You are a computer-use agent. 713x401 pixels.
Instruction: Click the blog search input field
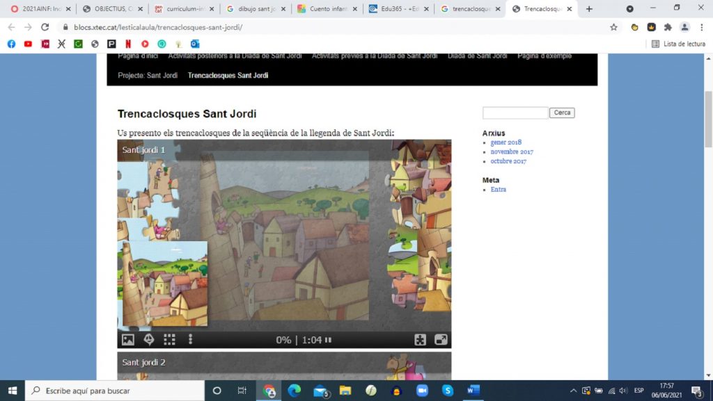click(x=515, y=113)
